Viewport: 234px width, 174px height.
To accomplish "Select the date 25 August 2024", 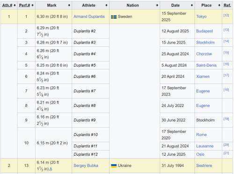I will click(175, 54).
